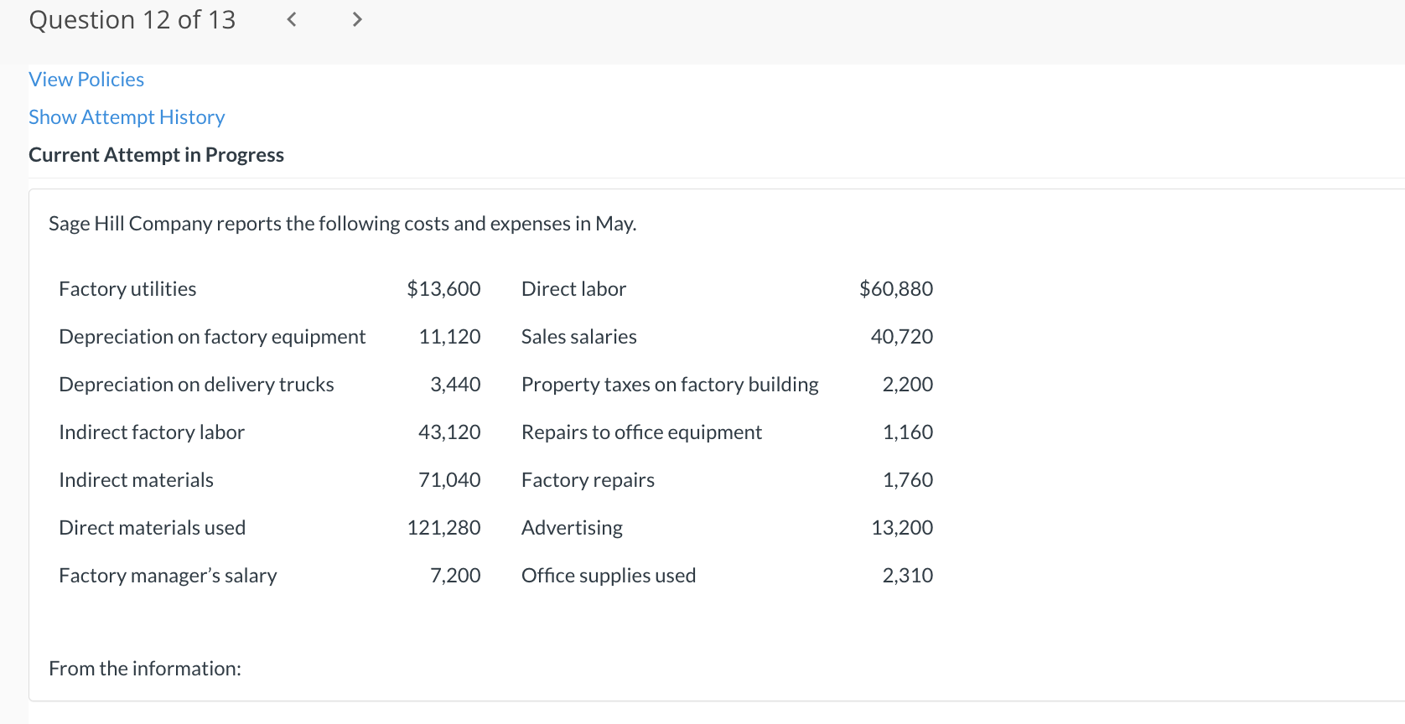Click the Factory manager's salary label
Screen dimensions: 1405x724
168,576
